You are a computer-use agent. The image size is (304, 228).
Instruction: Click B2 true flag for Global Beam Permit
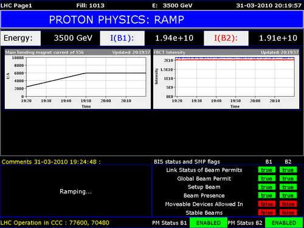tap(288, 178)
